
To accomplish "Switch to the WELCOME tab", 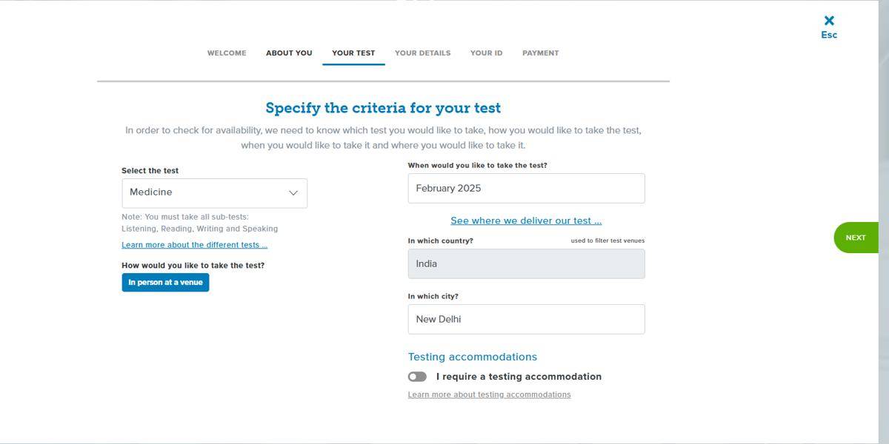I will point(226,53).
